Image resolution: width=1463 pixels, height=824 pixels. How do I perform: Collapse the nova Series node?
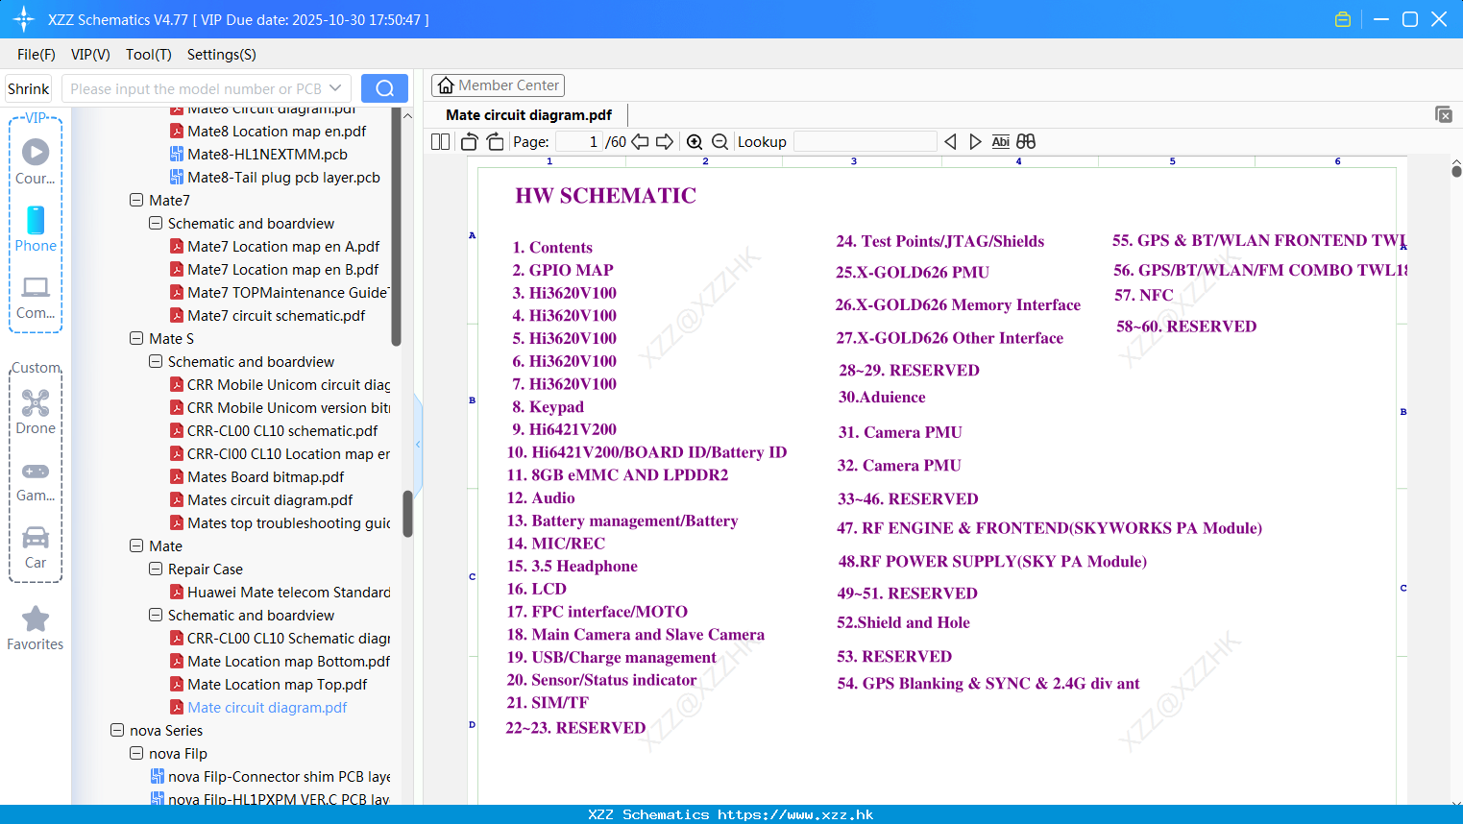[x=117, y=731]
